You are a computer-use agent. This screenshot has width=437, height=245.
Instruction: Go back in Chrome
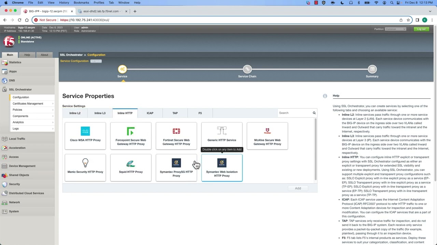pyautogui.click(x=5, y=20)
